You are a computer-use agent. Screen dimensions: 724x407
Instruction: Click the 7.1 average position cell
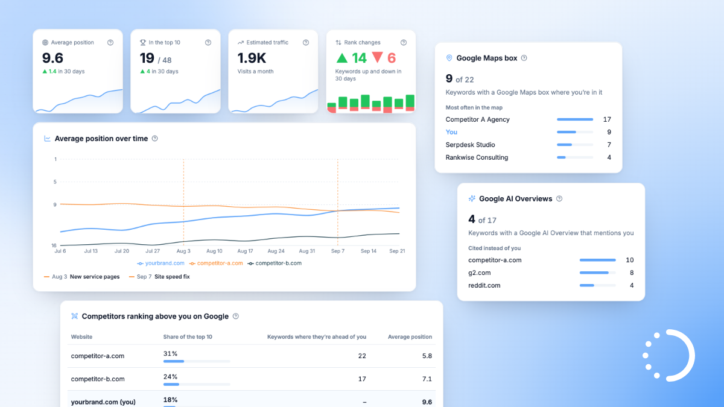(427, 379)
